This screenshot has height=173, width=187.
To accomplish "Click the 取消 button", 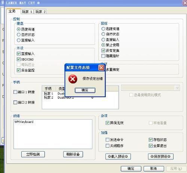I will pos(154,169).
